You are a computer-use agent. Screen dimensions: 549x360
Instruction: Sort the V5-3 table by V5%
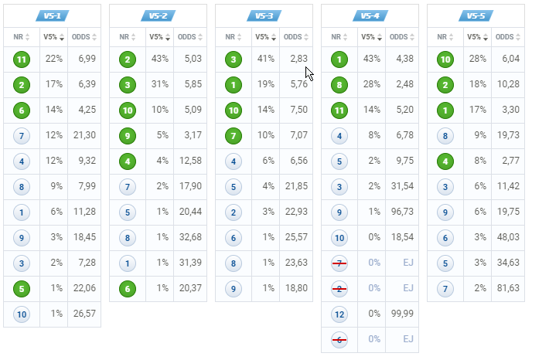(265, 37)
